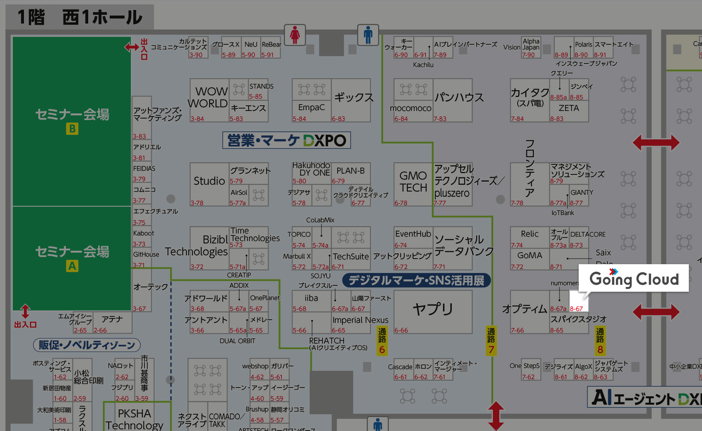Open the 小松総合印刷 booth
This screenshot has width=702, height=431.
click(82, 380)
